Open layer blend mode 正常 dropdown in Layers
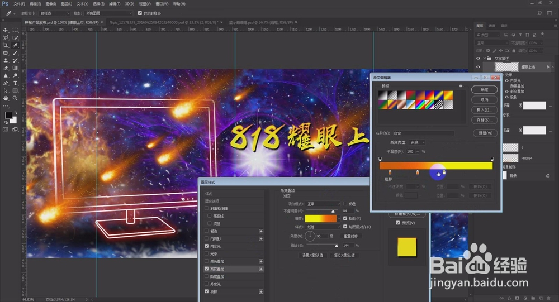 [492, 43]
